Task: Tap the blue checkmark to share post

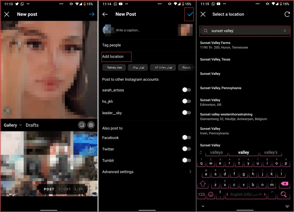Action: [x=190, y=14]
